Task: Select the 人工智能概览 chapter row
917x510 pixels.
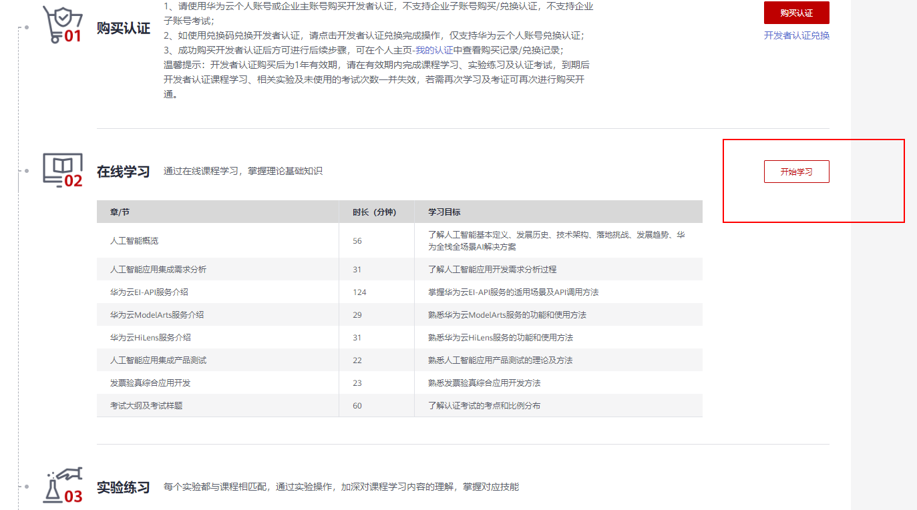Action: click(134, 240)
